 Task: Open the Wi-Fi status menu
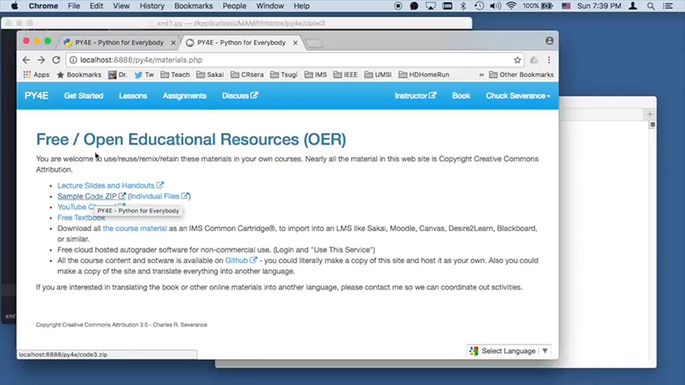(x=511, y=6)
